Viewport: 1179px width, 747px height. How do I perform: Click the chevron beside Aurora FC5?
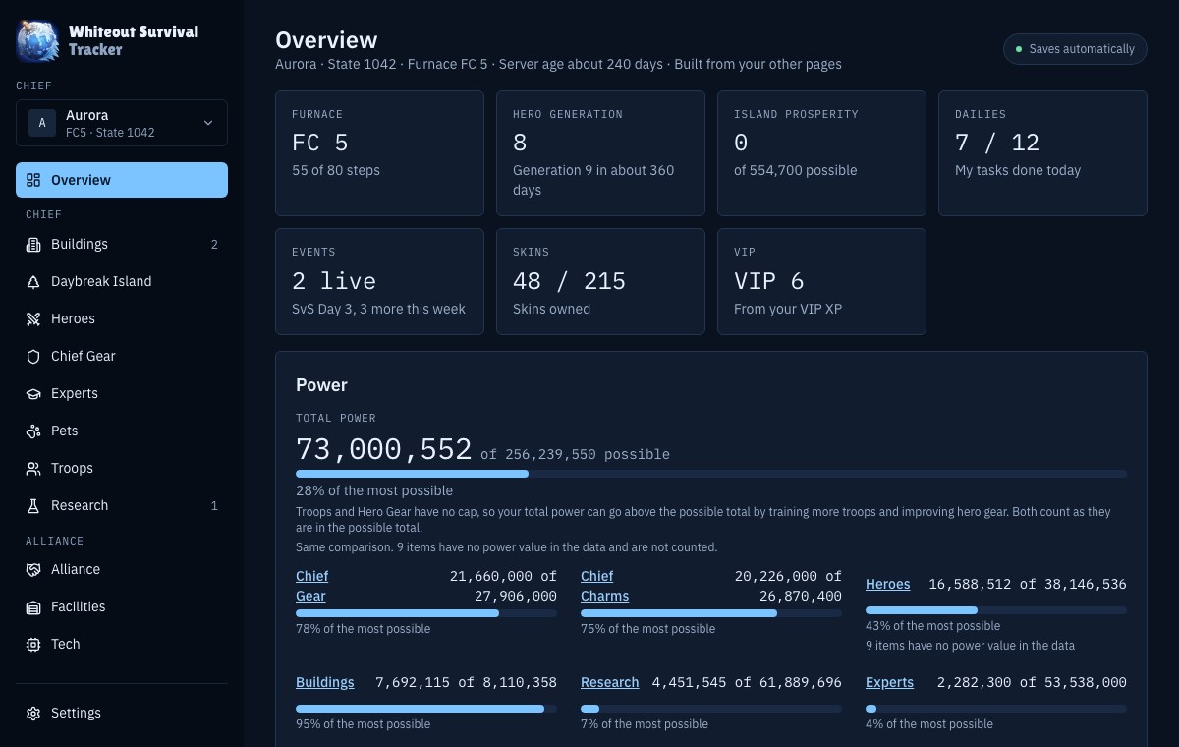tap(207, 123)
